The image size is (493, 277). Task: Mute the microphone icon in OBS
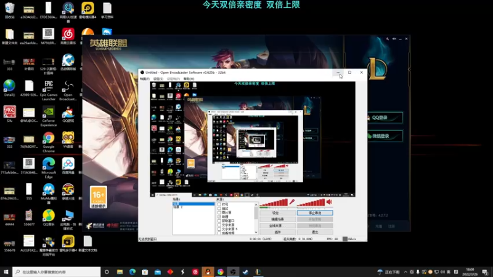[291, 202]
